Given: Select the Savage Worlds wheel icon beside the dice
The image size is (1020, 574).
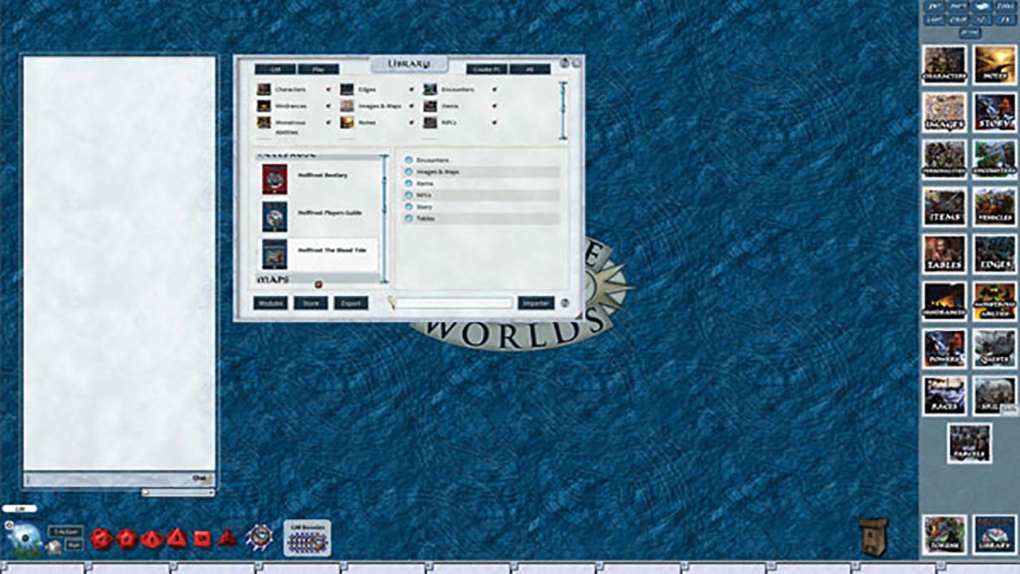Looking at the screenshot, I should tap(261, 537).
